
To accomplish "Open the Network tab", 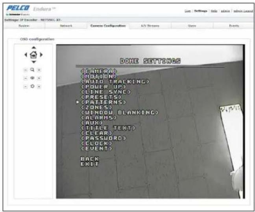I will [66, 26].
